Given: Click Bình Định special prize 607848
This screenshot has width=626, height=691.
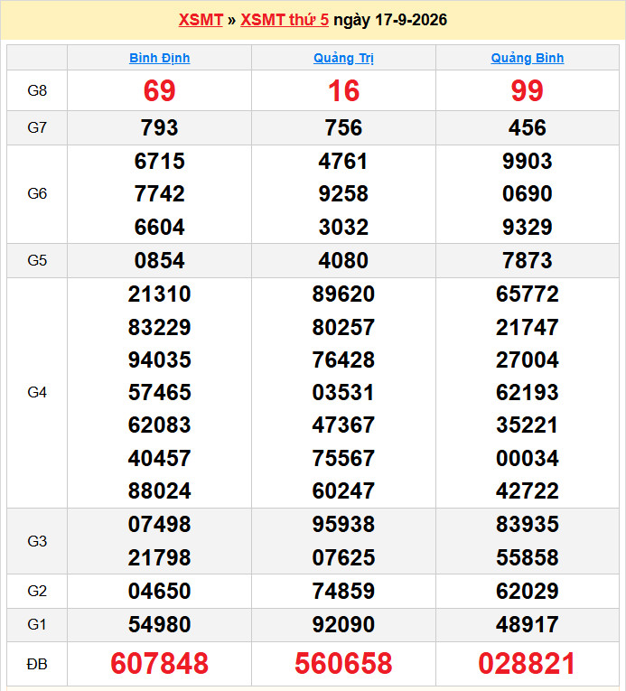Looking at the screenshot, I should (x=160, y=663).
